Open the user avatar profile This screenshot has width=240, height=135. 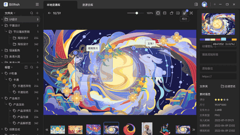pyautogui.click(x=204, y=4)
